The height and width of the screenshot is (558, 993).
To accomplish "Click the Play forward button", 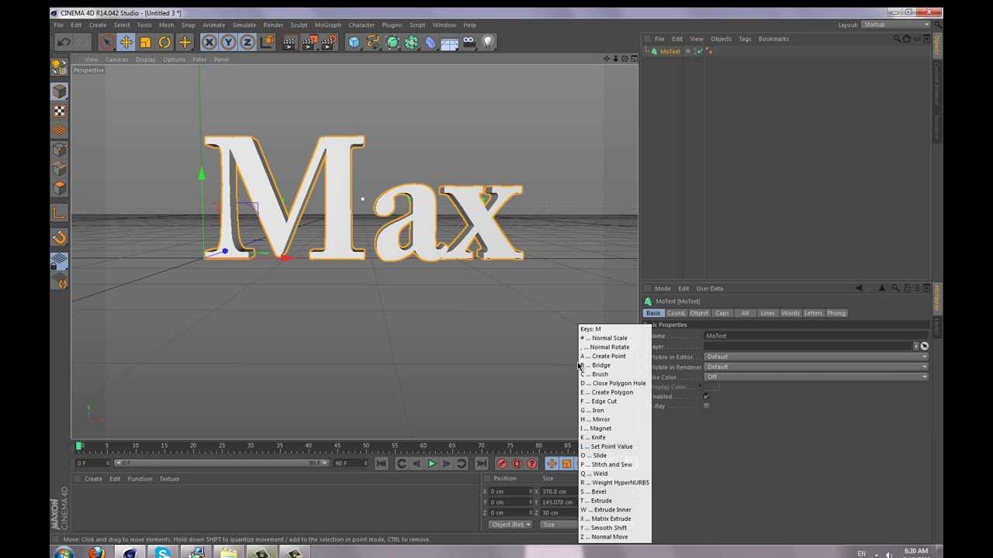I will [x=432, y=463].
